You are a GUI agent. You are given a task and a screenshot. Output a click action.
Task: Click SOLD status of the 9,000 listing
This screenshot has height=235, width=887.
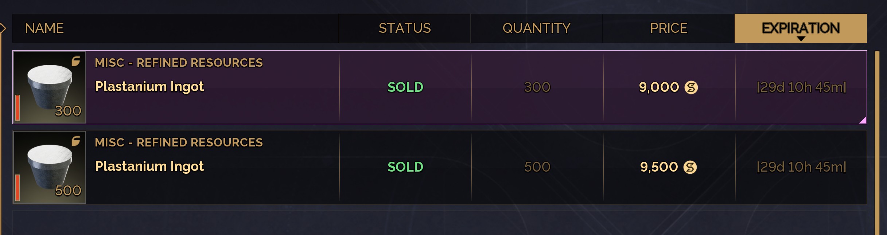(405, 87)
